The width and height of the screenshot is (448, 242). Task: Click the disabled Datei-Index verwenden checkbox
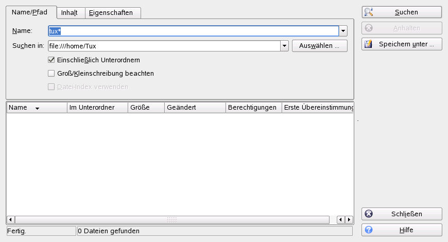pyautogui.click(x=51, y=87)
